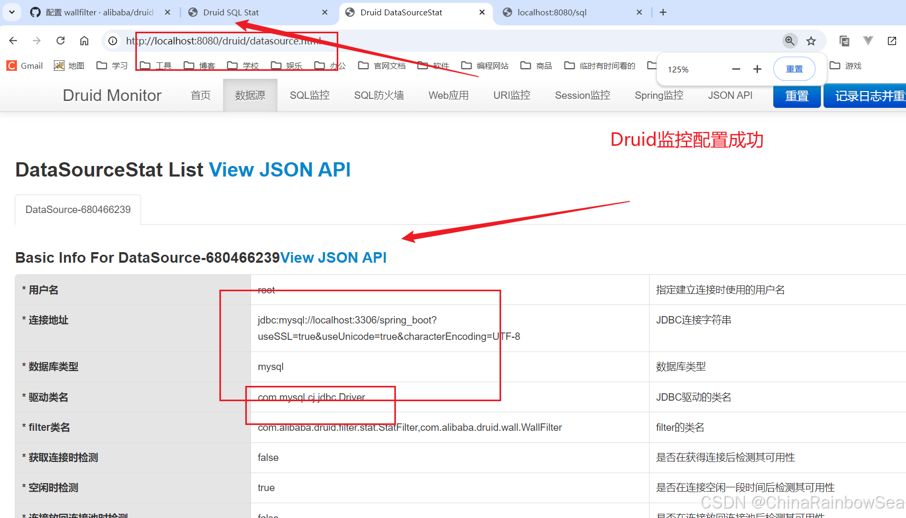Open the Gmail bookmark
Screen dimensions: 906x518
point(25,66)
